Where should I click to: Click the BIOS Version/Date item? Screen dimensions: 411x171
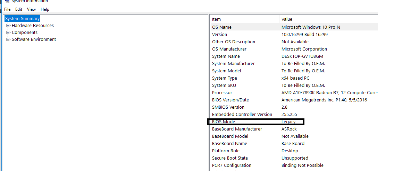click(x=230, y=100)
